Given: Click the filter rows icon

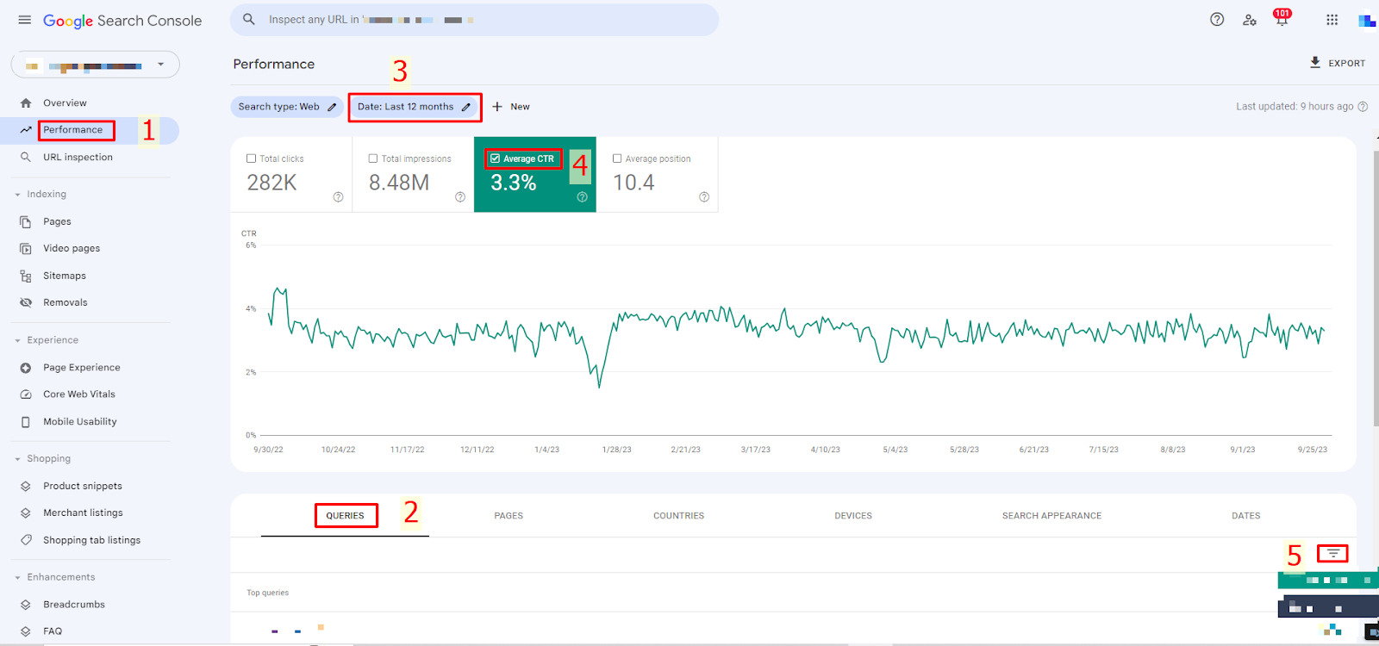Looking at the screenshot, I should pyautogui.click(x=1332, y=553).
